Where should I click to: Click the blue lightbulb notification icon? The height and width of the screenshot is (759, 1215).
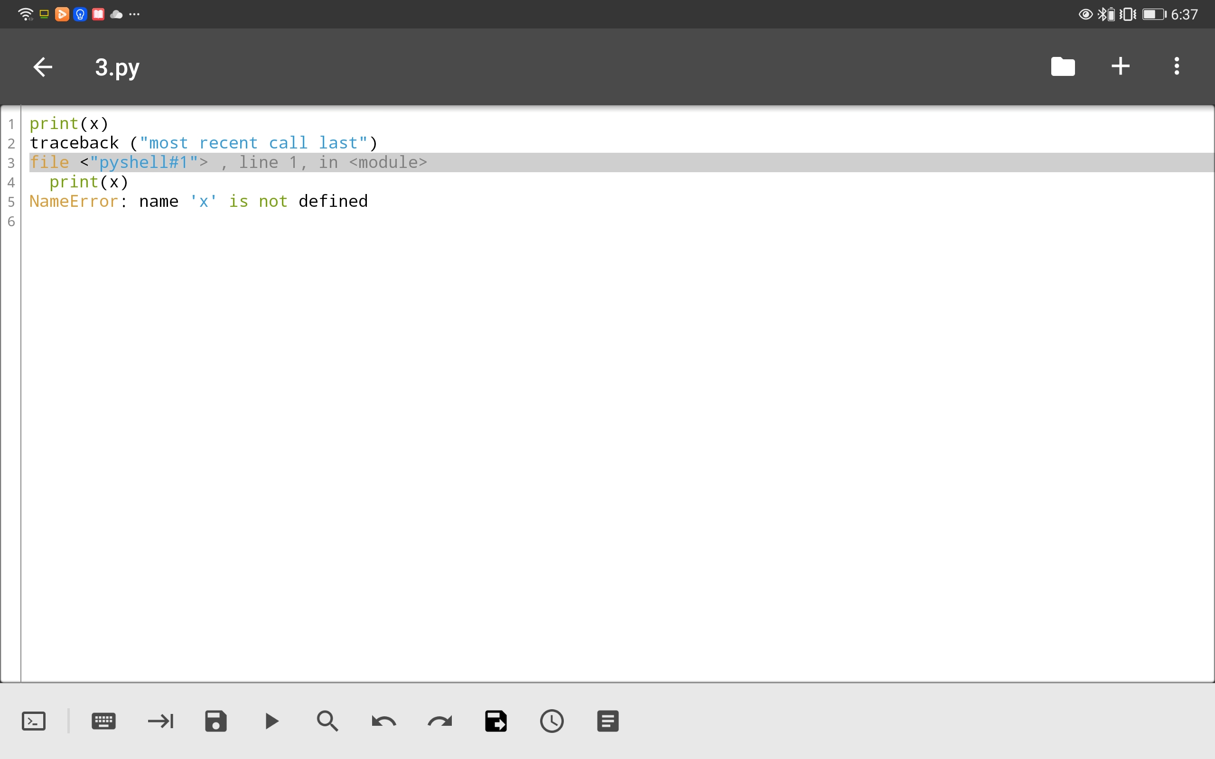(x=80, y=14)
